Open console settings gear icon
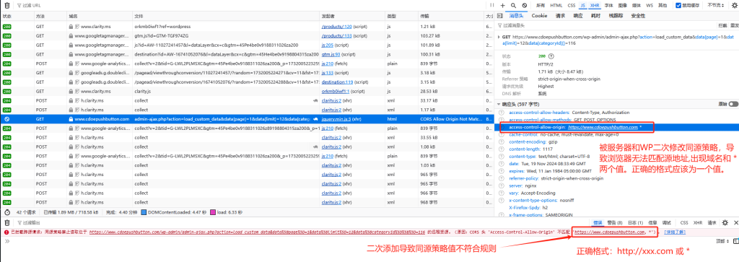This screenshot has height=262, width=739. [725, 222]
